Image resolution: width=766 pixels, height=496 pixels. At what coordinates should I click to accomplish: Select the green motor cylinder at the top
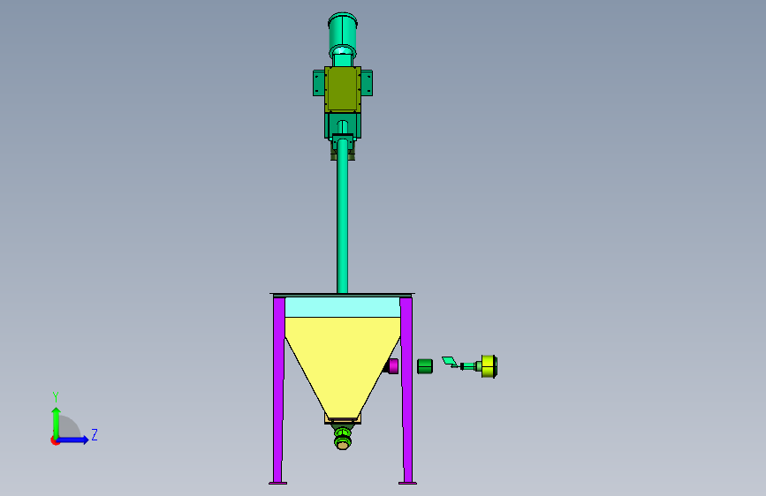(343, 33)
